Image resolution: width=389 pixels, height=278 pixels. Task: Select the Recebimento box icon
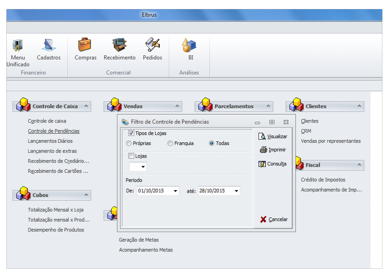coord(119,45)
